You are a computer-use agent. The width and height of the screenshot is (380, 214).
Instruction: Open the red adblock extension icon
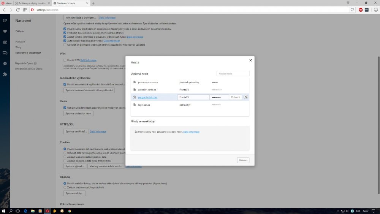point(361,10)
